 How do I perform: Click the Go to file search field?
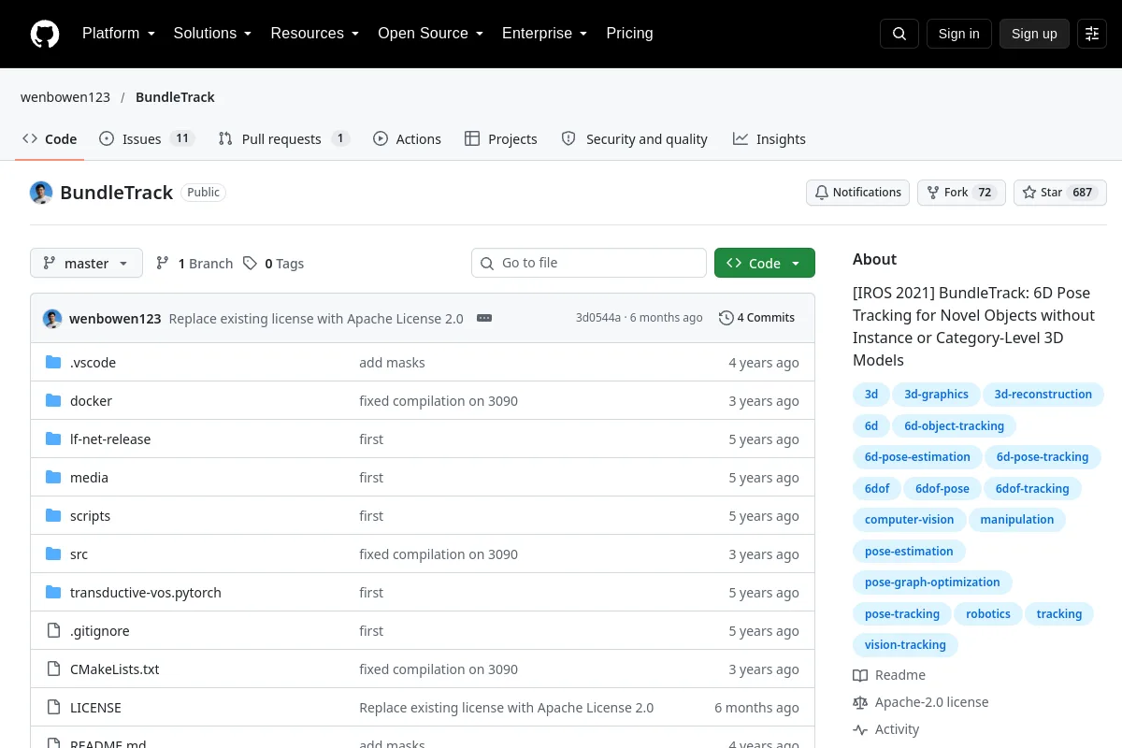click(x=589, y=264)
